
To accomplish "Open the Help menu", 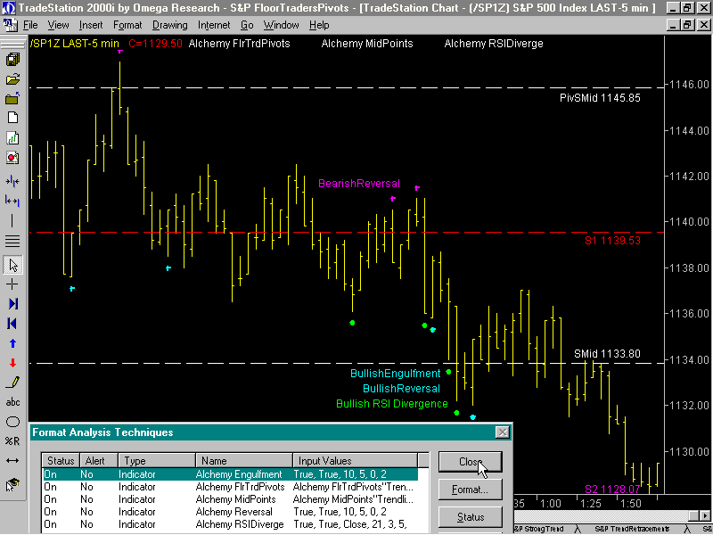I will (x=319, y=25).
